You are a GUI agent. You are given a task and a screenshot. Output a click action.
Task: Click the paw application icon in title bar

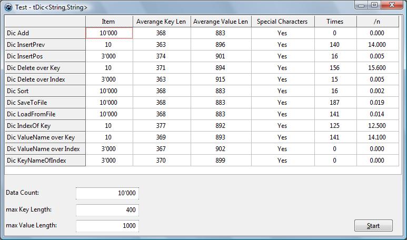tap(7, 7)
